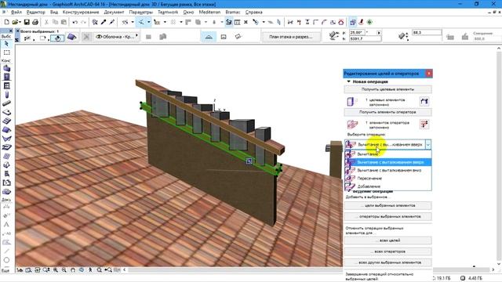Click цели выбранных элементов button
The width and height of the screenshot is (502, 282).
tap(387, 205)
